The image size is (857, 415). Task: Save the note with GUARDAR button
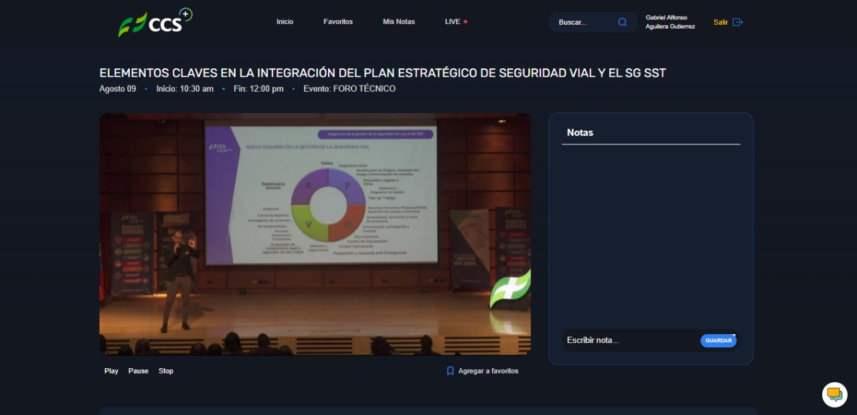(x=718, y=341)
